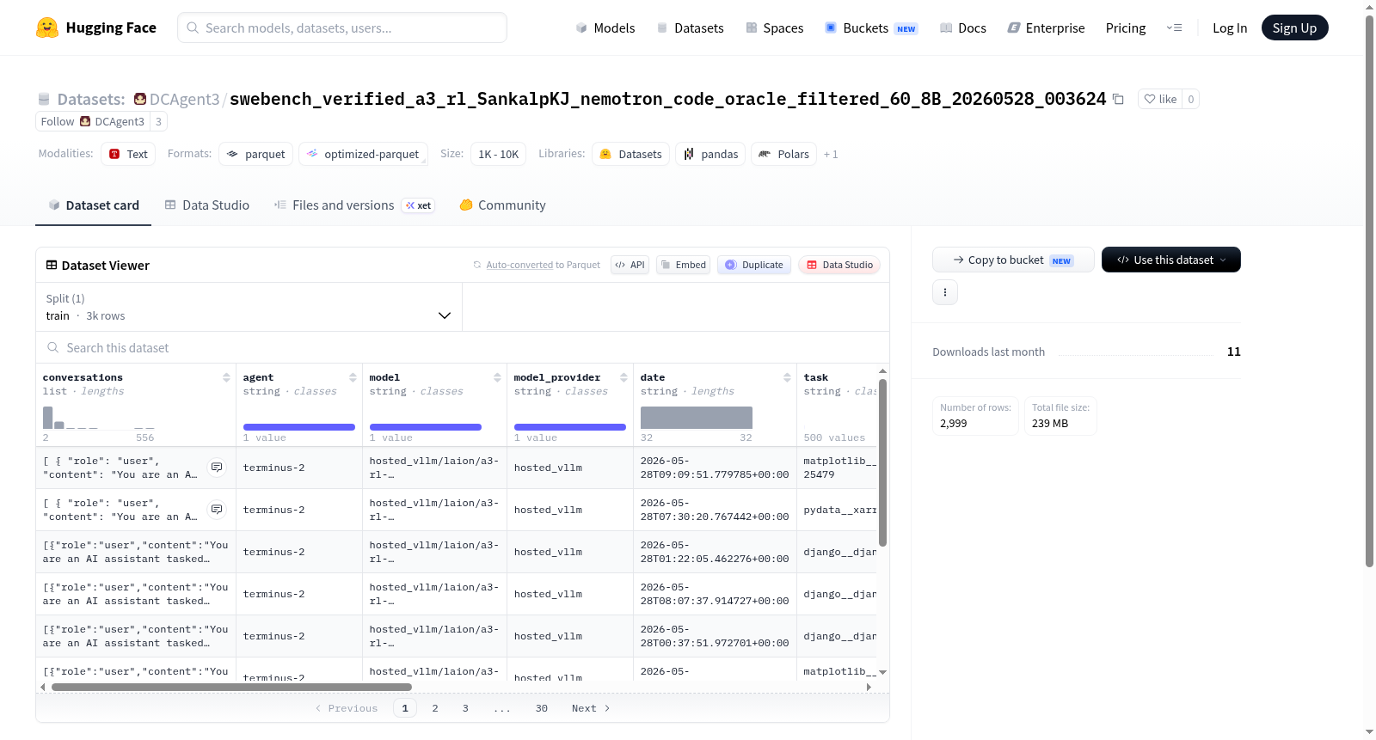Expand the train split selector

coord(249,307)
